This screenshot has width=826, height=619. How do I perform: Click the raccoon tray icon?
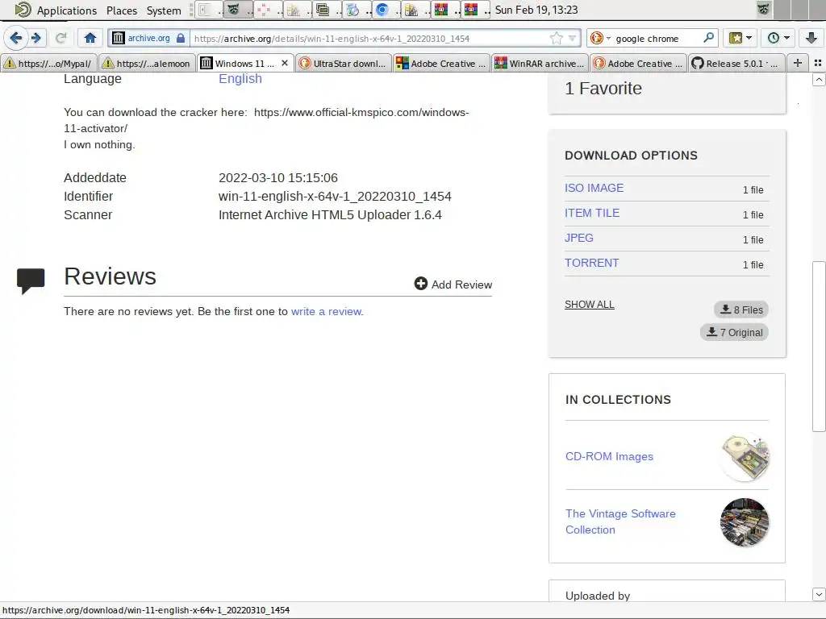point(763,10)
